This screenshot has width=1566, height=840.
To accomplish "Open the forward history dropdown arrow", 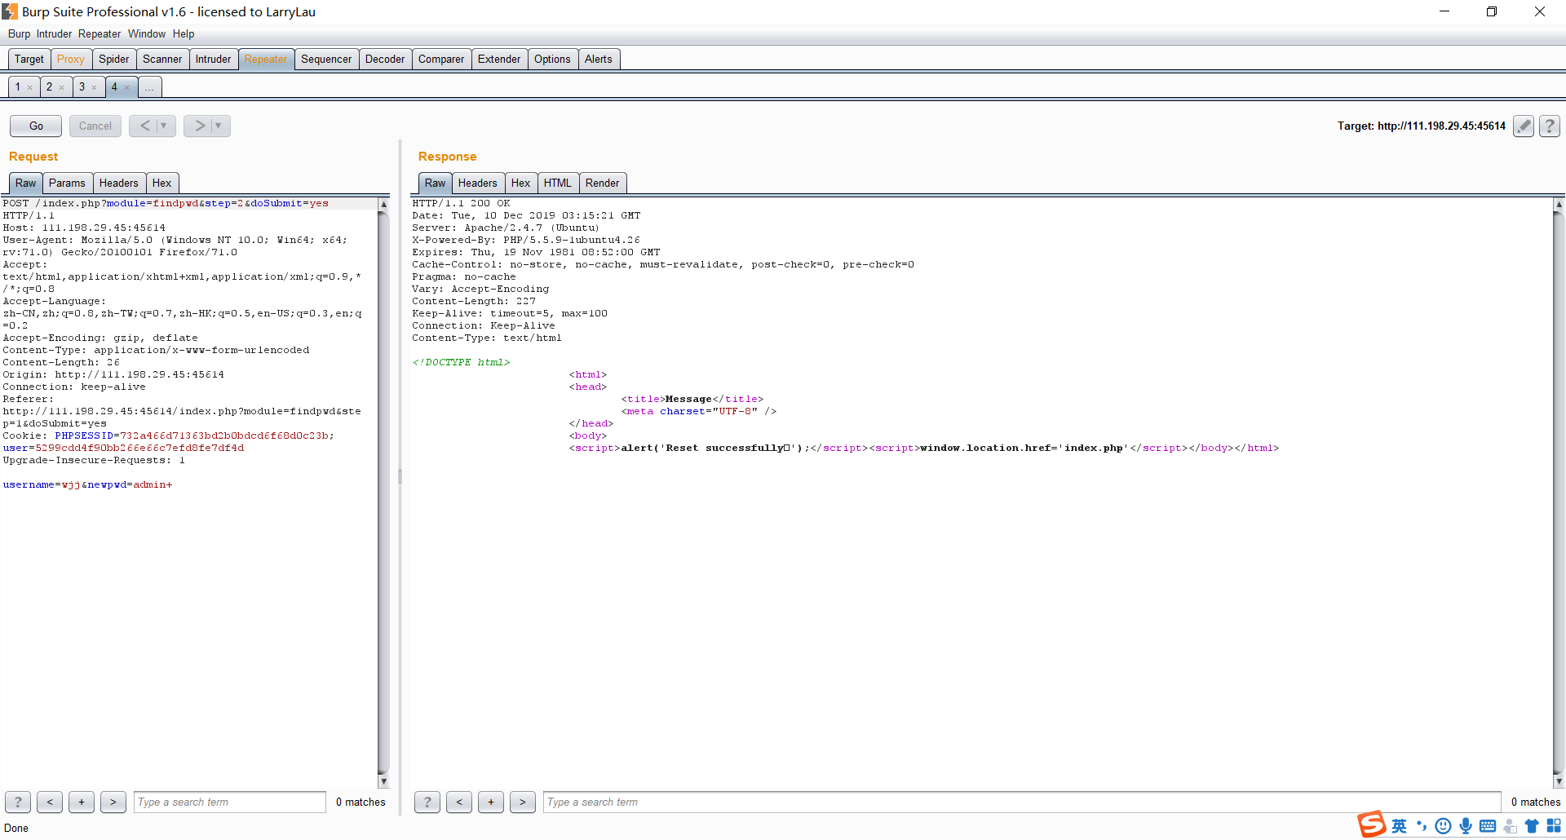I will coord(219,126).
